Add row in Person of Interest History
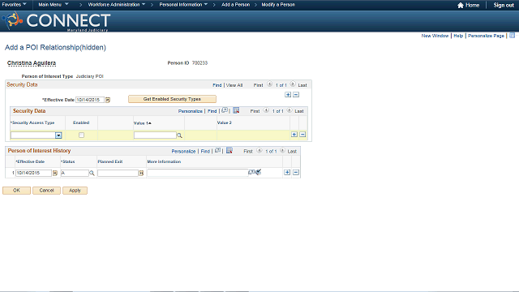 click(x=287, y=173)
